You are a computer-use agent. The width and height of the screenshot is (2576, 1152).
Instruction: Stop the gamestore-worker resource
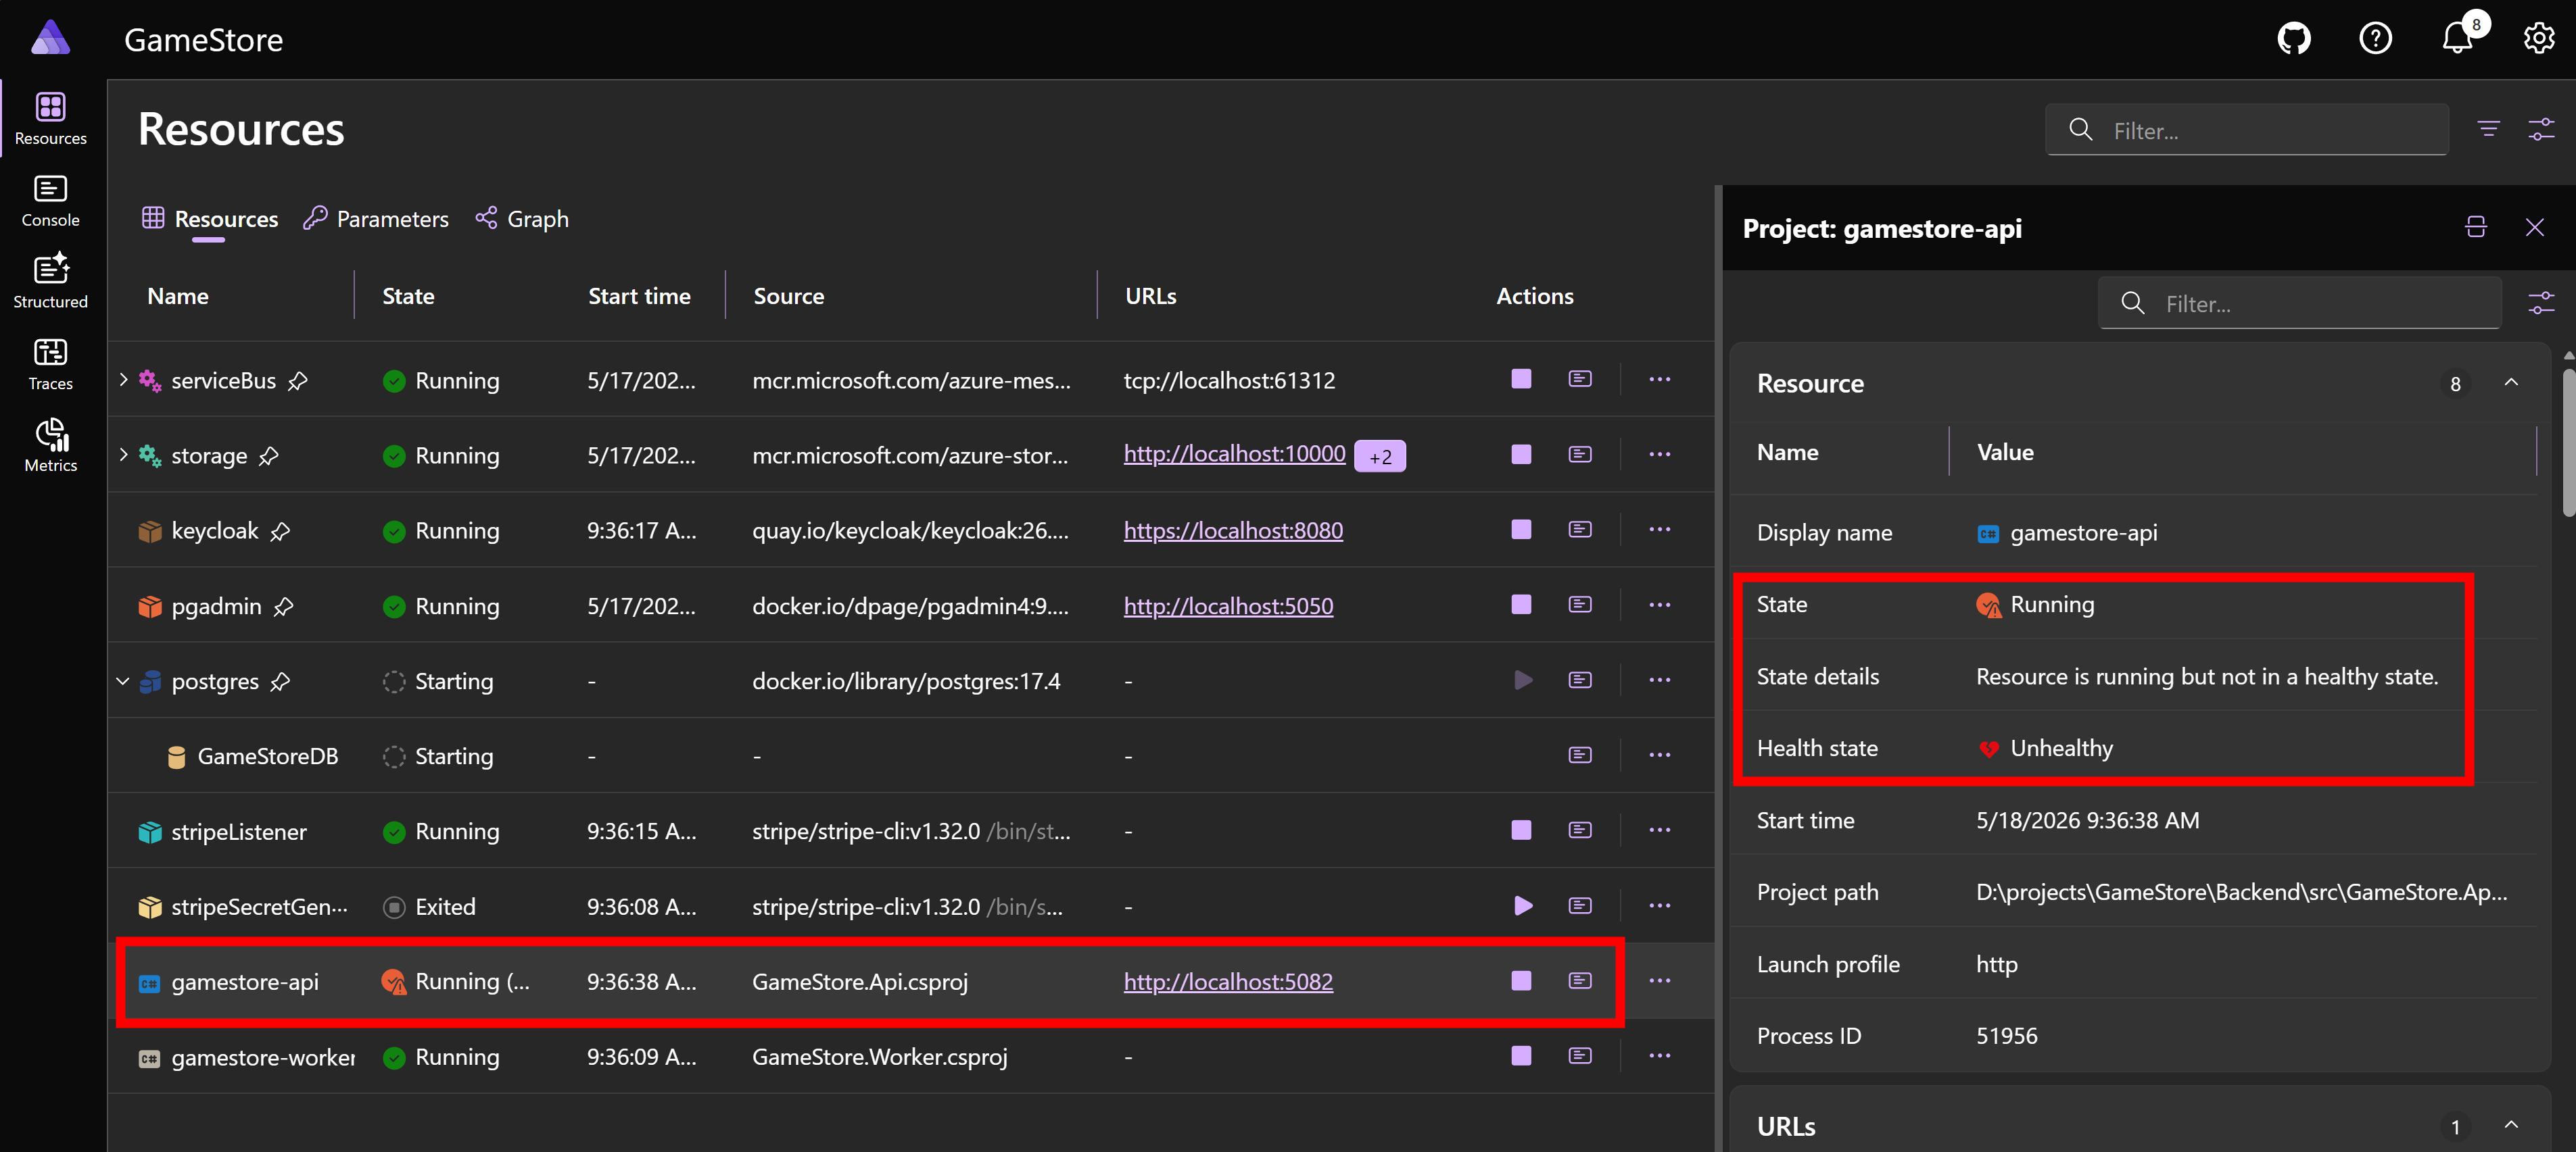pos(1521,1056)
